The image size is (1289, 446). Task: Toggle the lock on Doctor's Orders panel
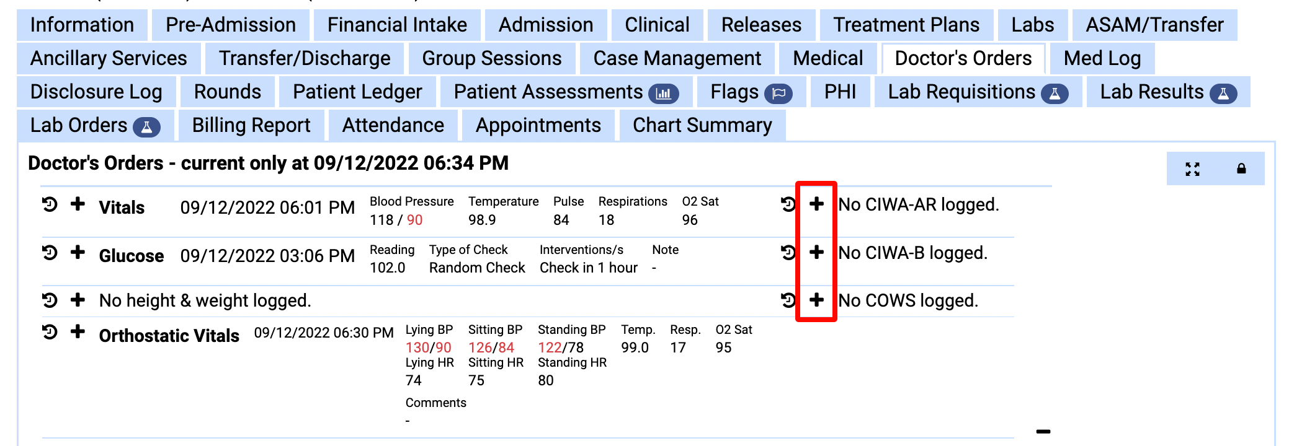coord(1241,168)
